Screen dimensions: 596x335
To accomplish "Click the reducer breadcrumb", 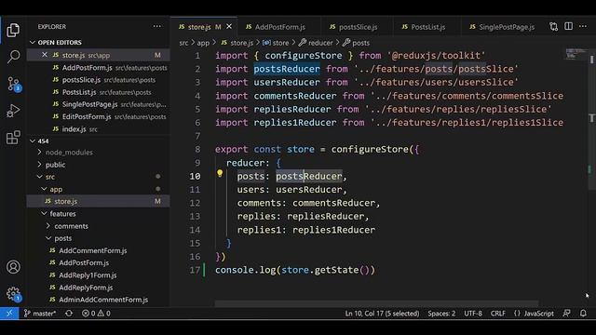I will pyautogui.click(x=317, y=43).
